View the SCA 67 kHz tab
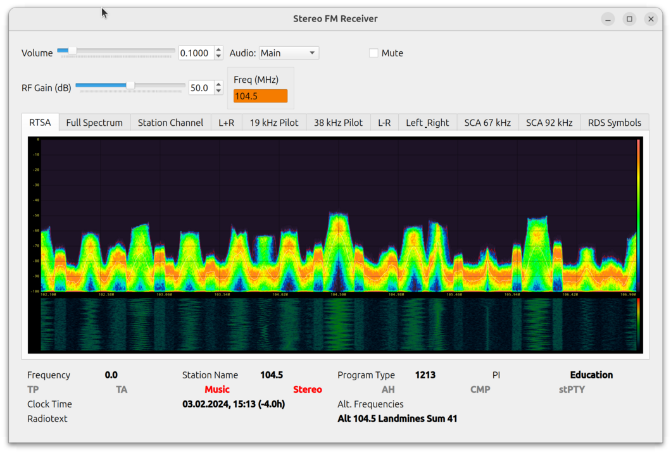This screenshot has height=453, width=671. pos(487,123)
